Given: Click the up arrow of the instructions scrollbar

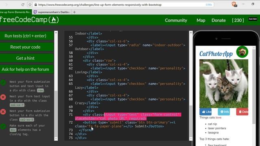Looking at the screenshot, I should (56, 33).
